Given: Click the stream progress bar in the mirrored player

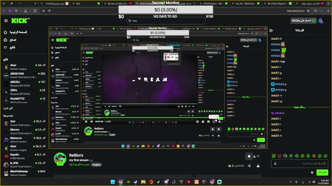Looking at the screenshot, I should (x=153, y=118).
